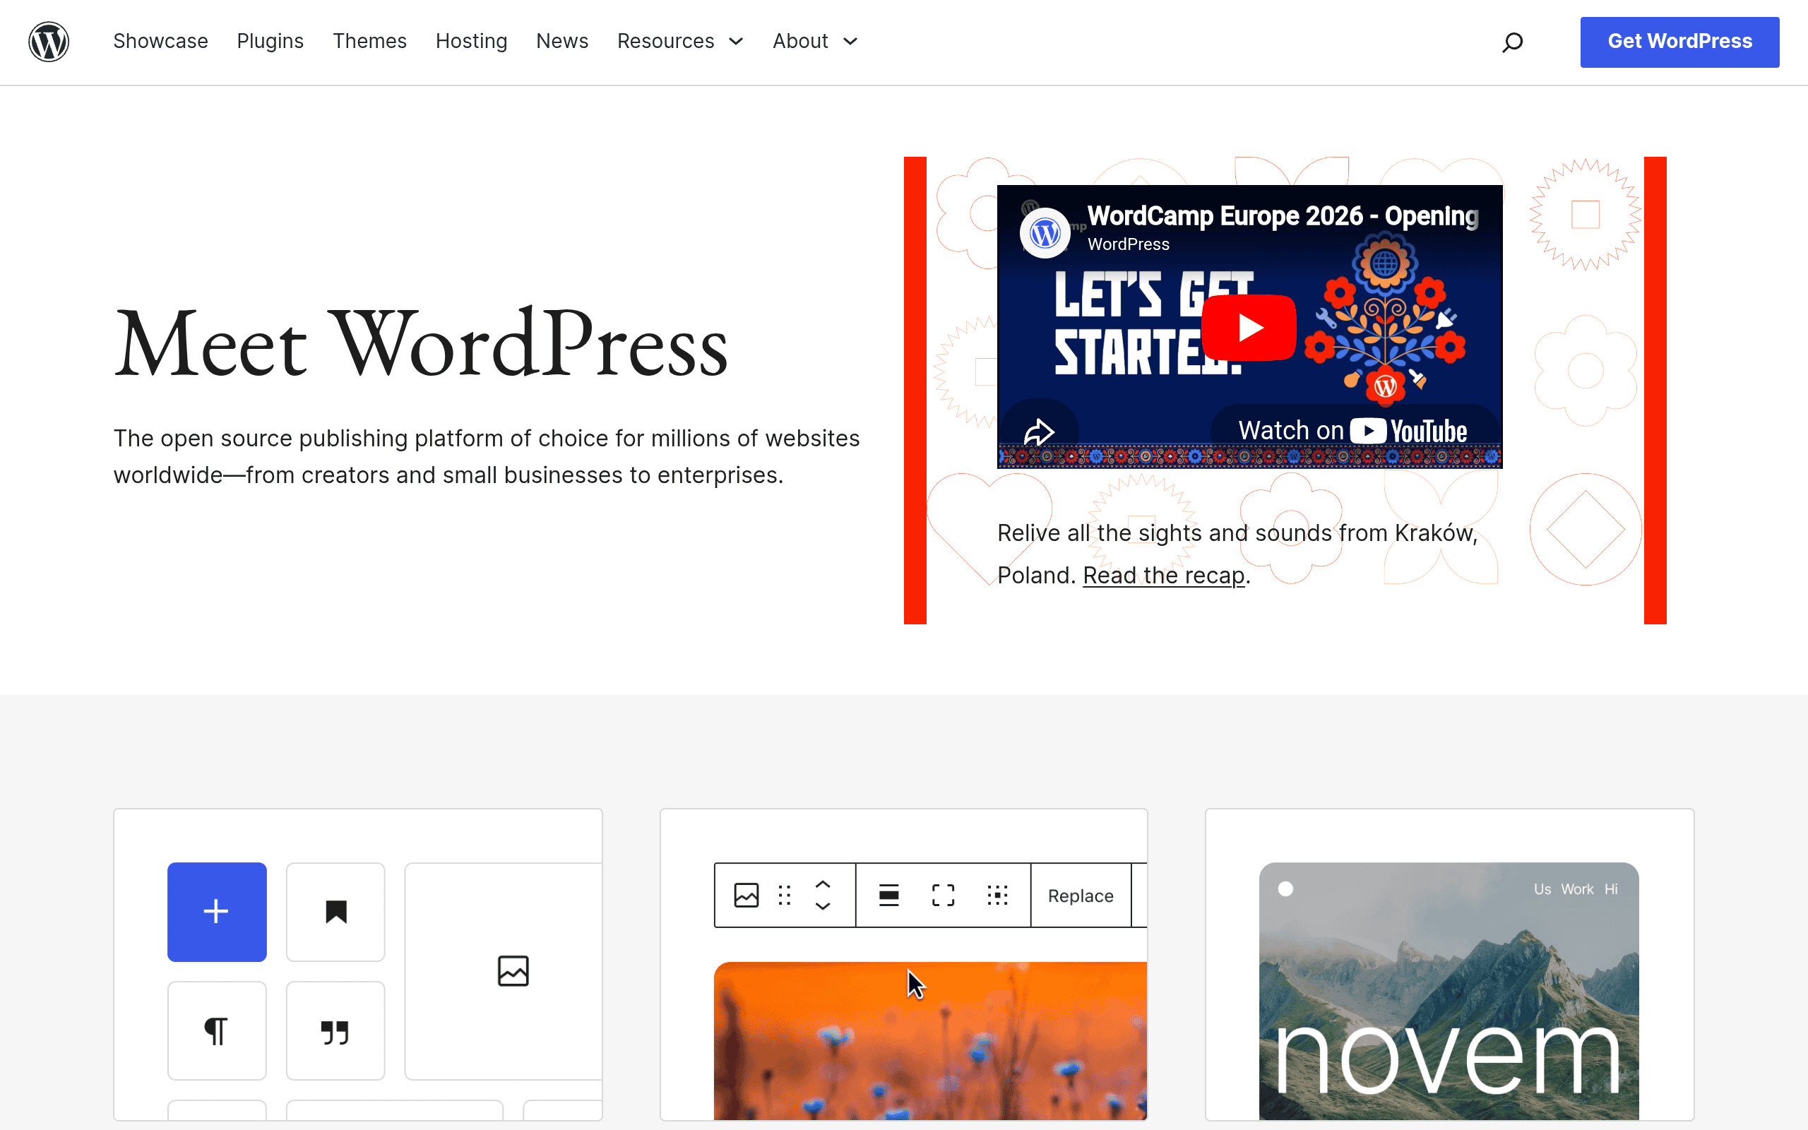Open the site search magnifier icon

(1512, 42)
